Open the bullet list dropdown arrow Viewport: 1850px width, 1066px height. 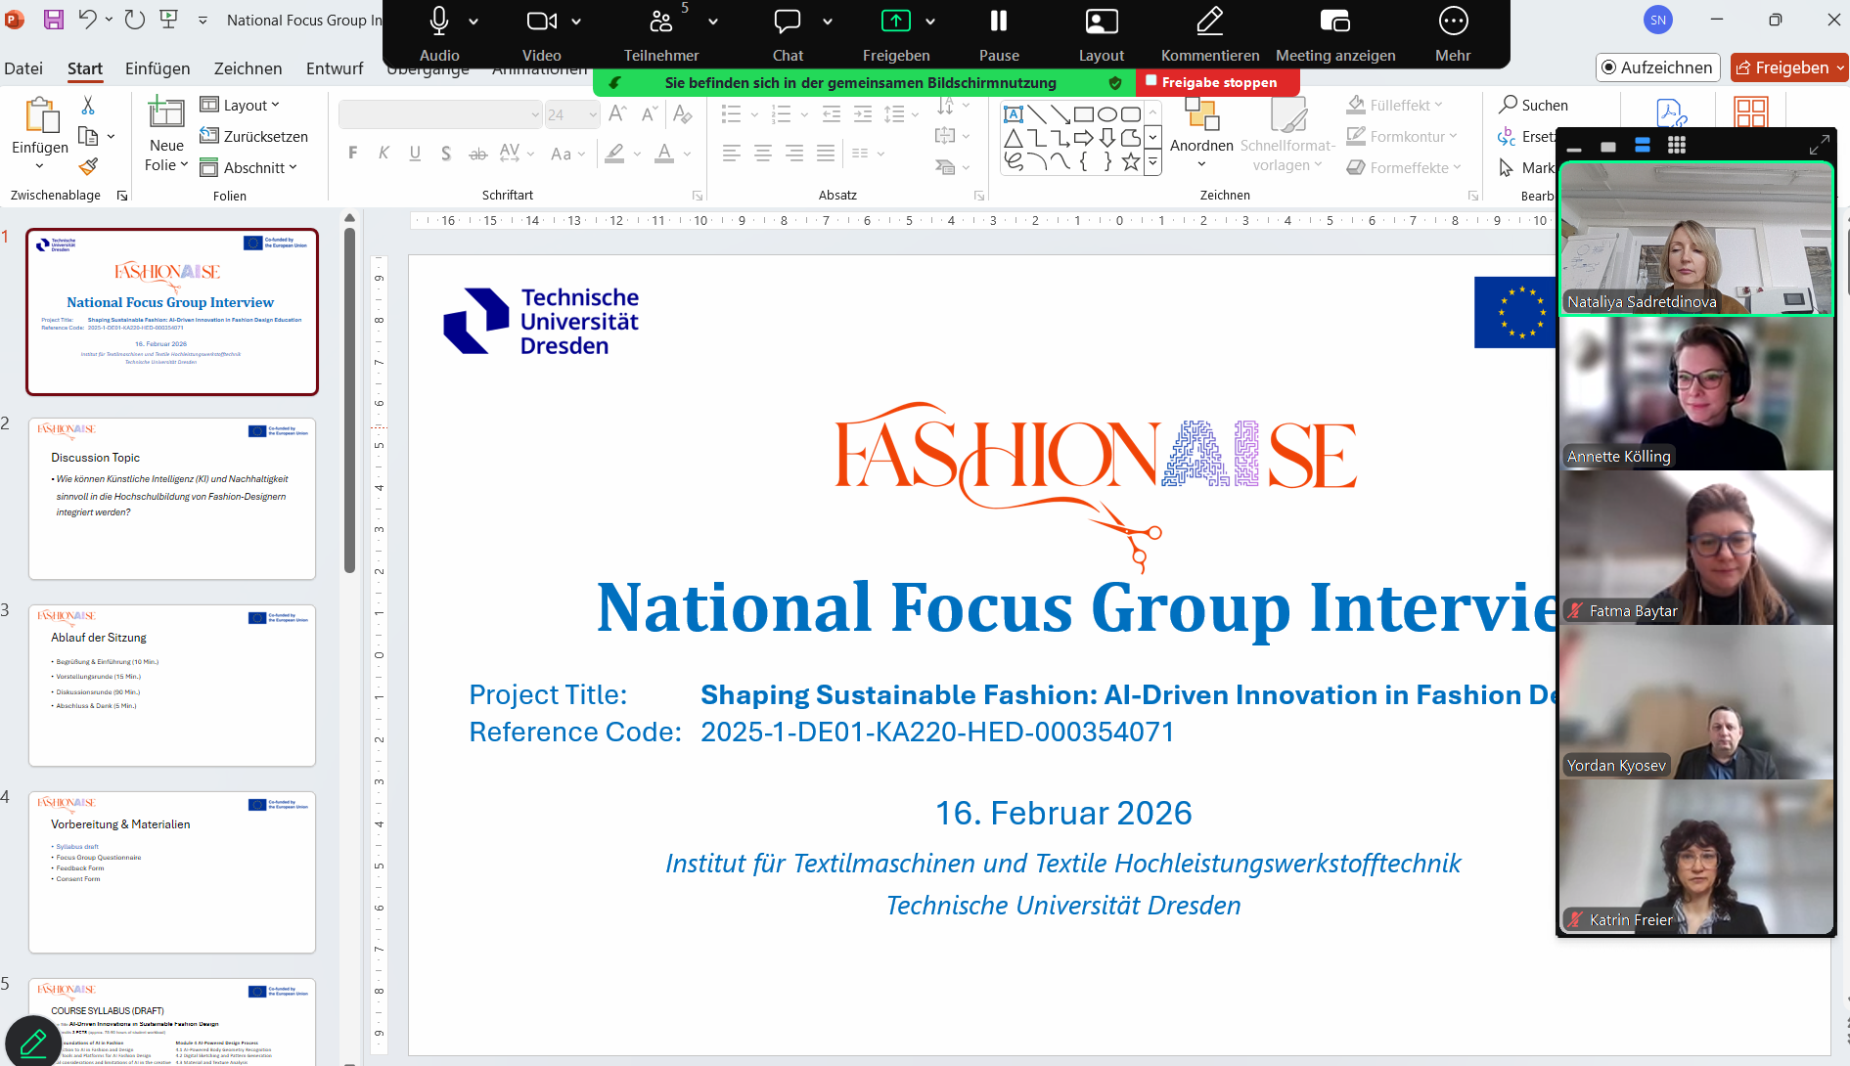click(754, 114)
